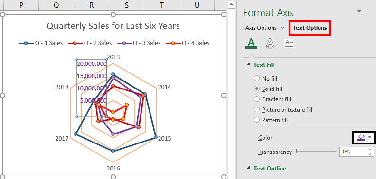Collapse the Text Fill section
This screenshot has height=179, width=376.
249,65
